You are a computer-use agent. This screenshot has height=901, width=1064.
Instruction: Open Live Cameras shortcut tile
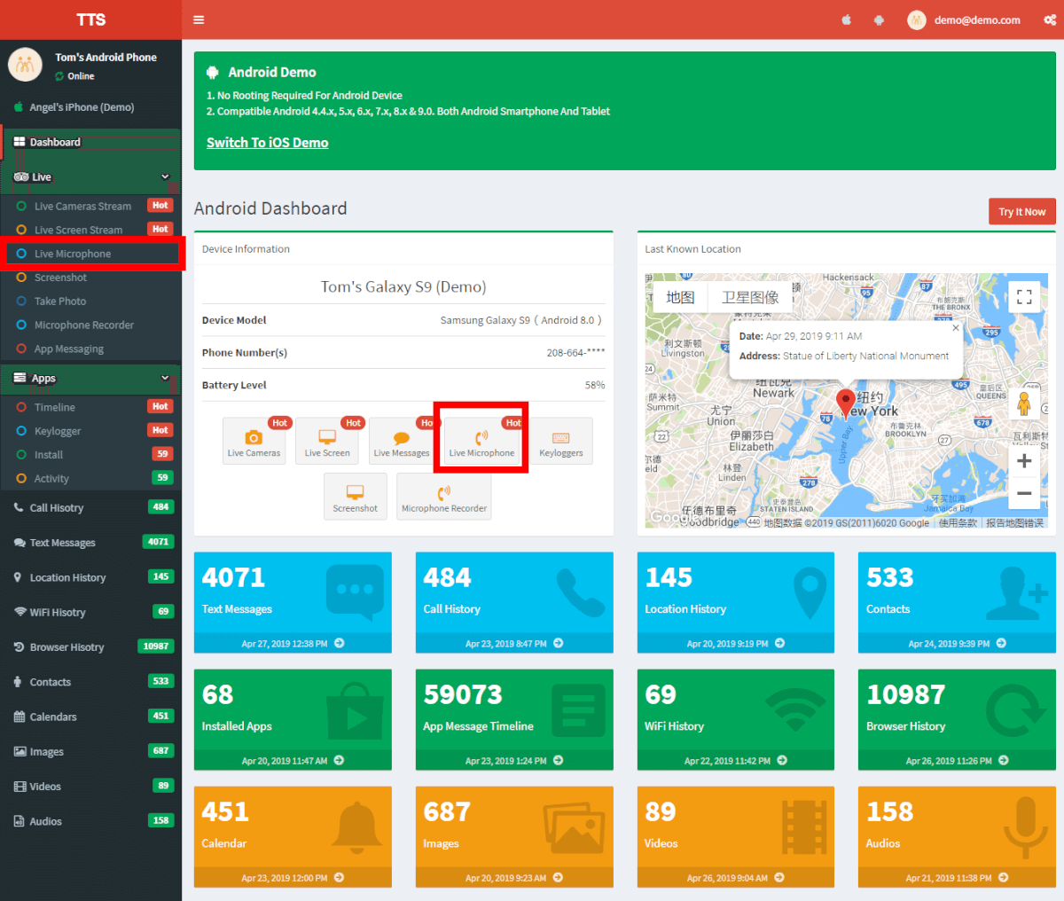(x=254, y=441)
